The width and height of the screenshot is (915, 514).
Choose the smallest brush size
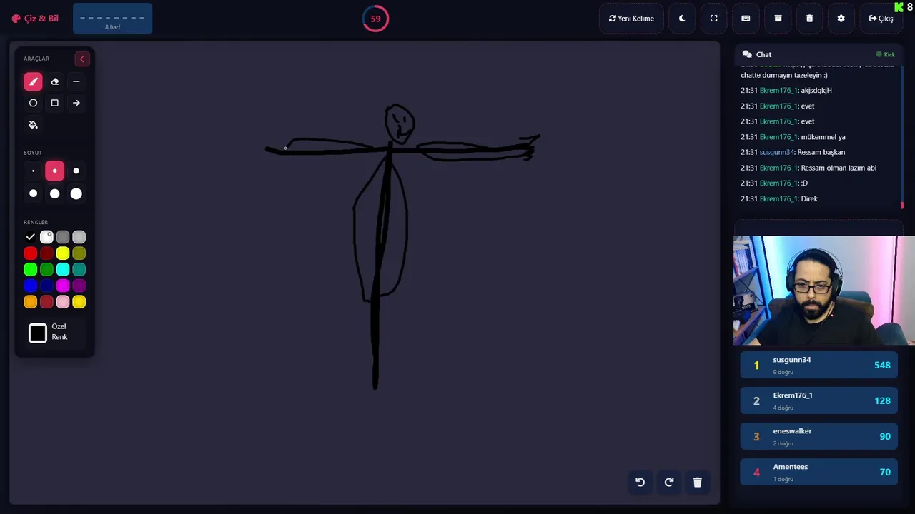[33, 171]
